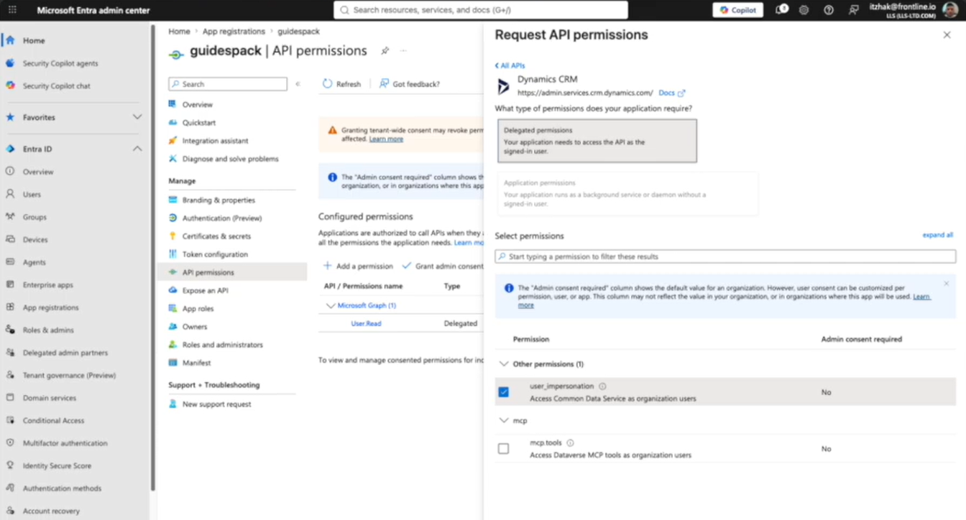Go to Groups in the Entra ID sidebar
This screenshot has height=520, width=966.
pos(34,217)
